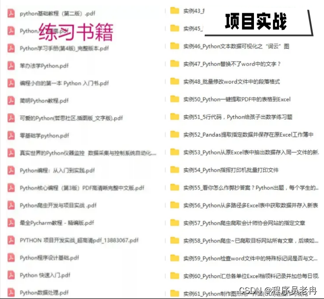Click file name Python数据处理.pdf
This screenshot has height=299, width=324.
tap(44, 293)
